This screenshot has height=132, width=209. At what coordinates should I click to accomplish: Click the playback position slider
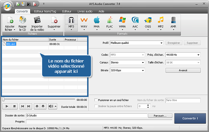pyautogui.click(x=39, y=100)
